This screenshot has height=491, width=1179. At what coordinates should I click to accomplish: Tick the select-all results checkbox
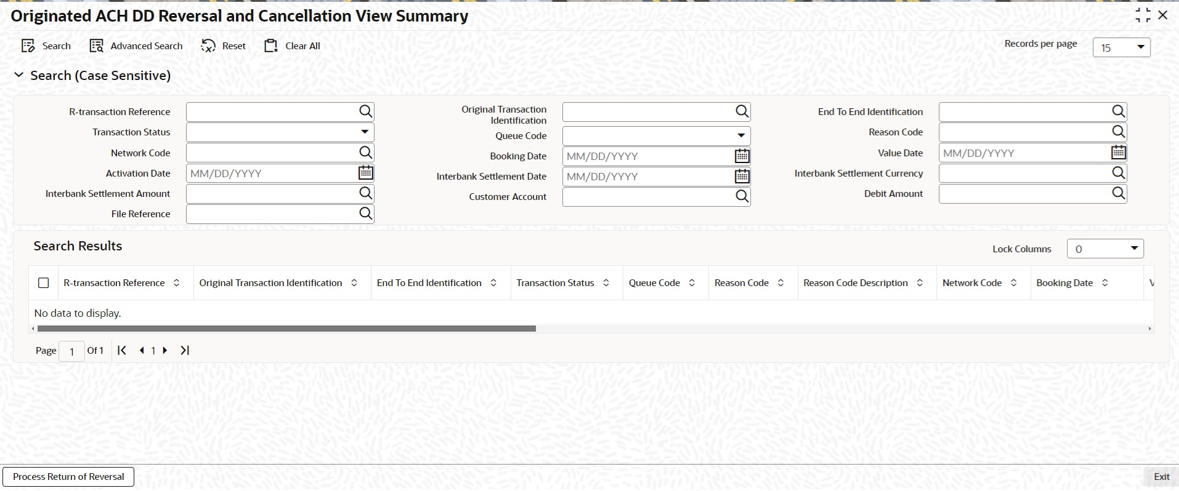43,283
